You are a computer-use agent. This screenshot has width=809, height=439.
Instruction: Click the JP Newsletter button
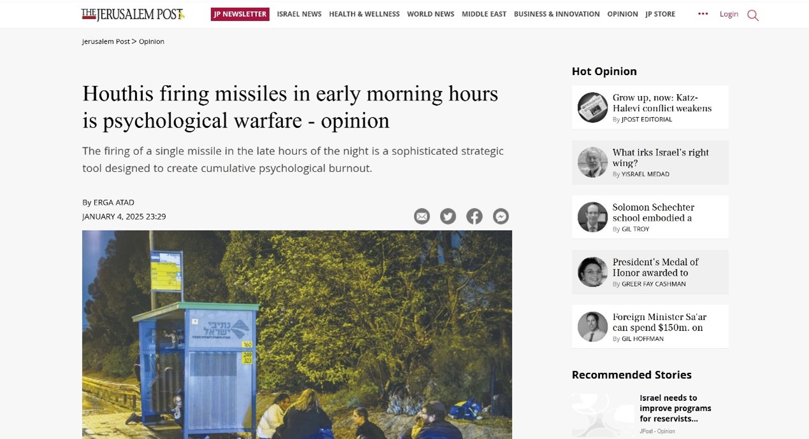point(240,14)
